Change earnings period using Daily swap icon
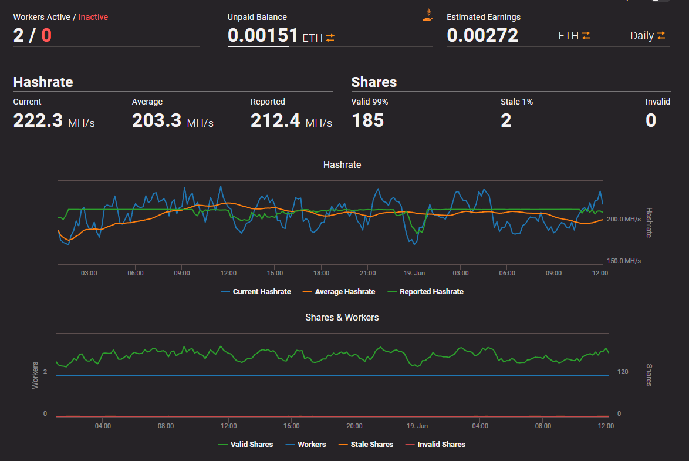Image resolution: width=689 pixels, height=461 pixels. click(x=661, y=36)
